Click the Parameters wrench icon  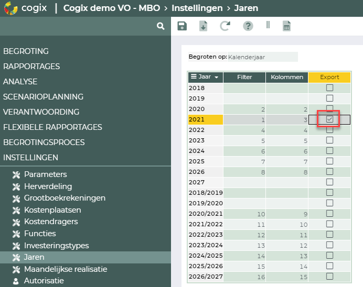(16, 175)
